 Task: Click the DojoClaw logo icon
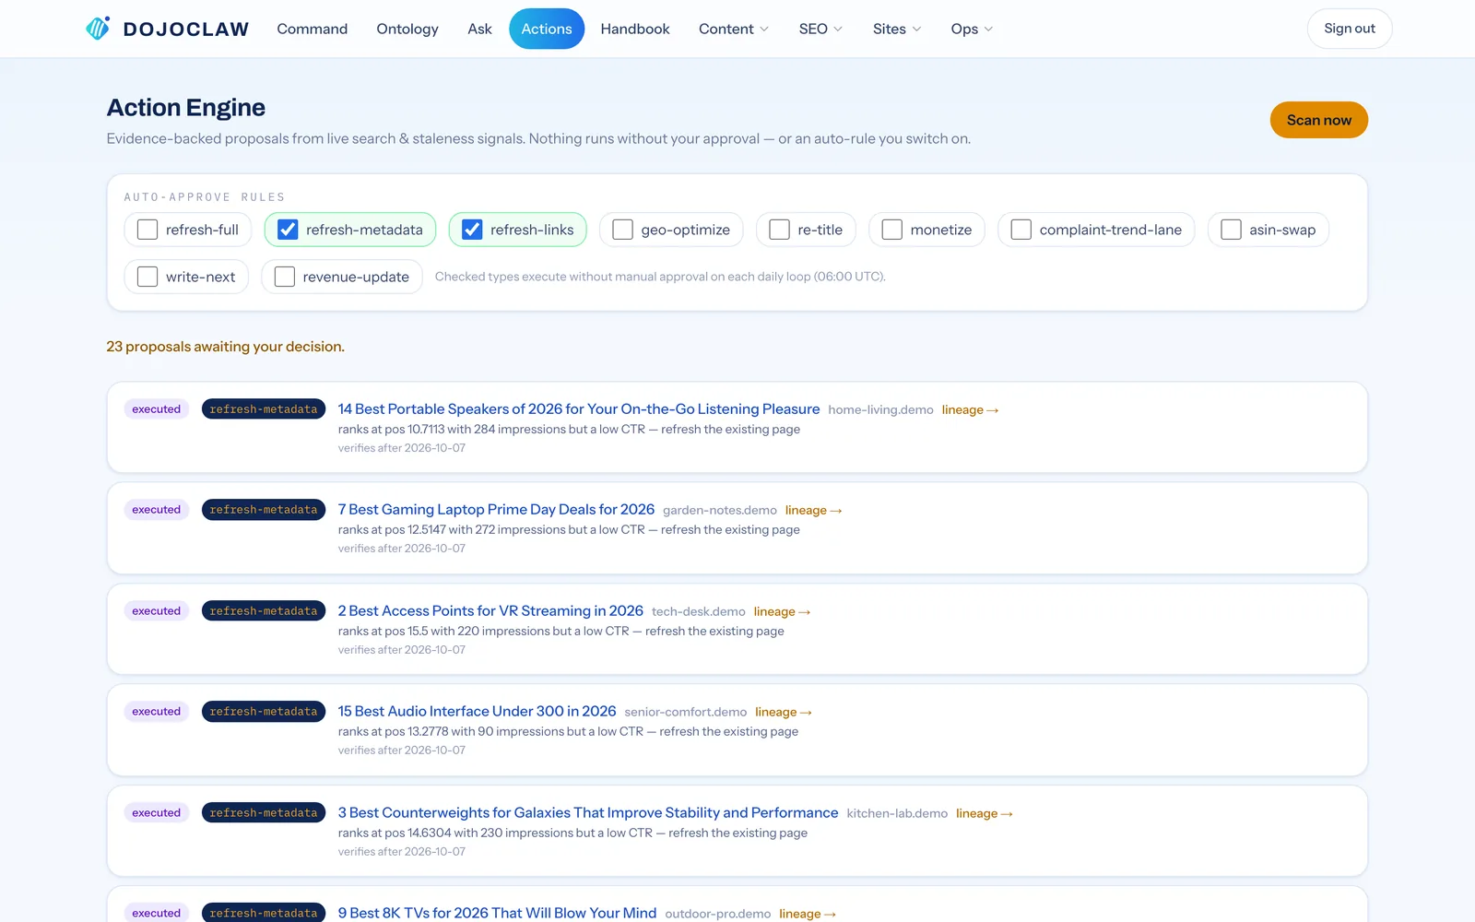pyautogui.click(x=98, y=29)
